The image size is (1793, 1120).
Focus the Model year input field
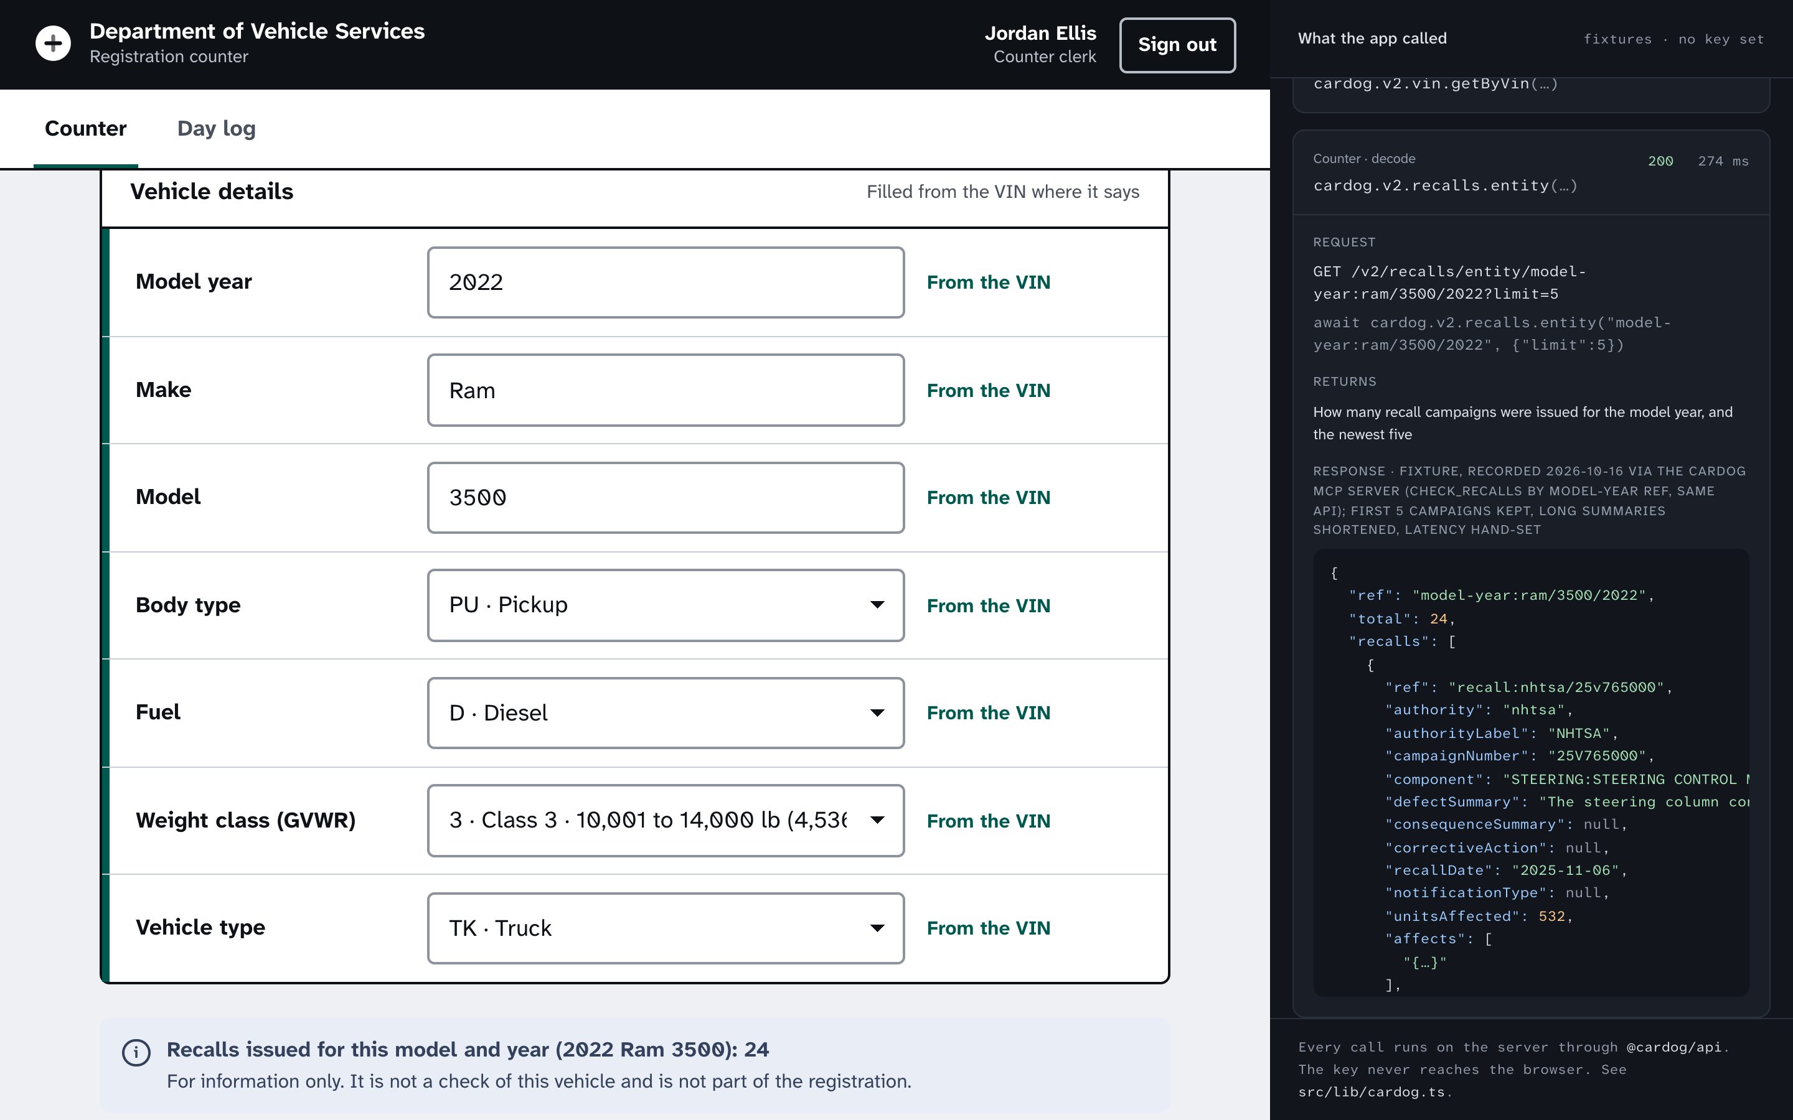666,282
